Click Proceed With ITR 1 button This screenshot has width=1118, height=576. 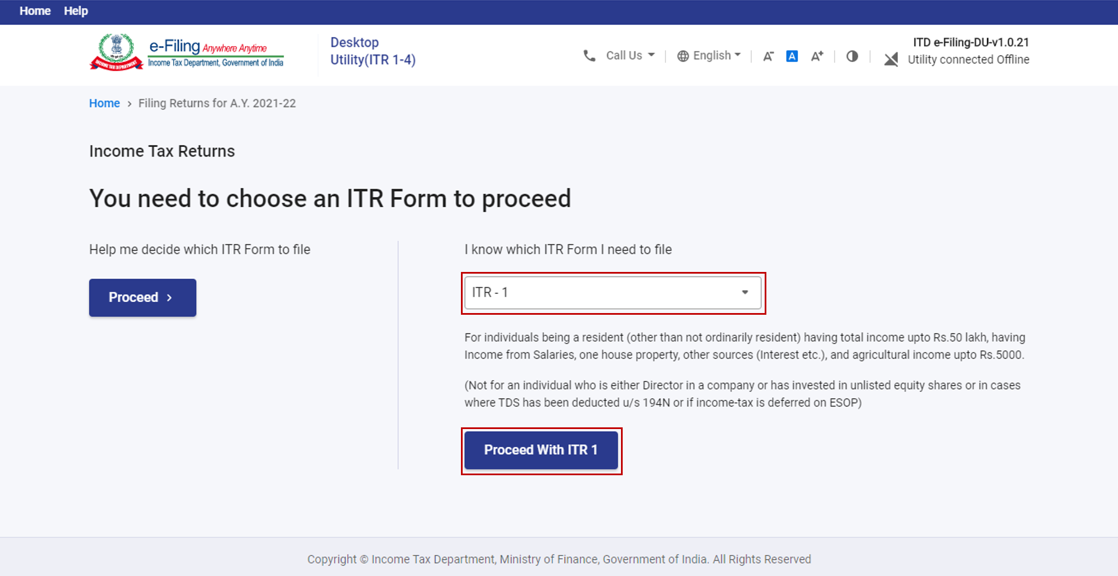point(541,450)
